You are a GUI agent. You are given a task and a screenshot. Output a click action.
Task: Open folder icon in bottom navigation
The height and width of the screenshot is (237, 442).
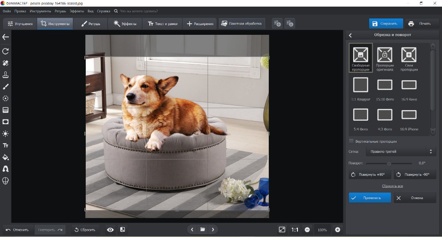point(202,230)
